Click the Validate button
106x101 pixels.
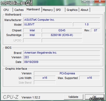(x=73, y=97)
